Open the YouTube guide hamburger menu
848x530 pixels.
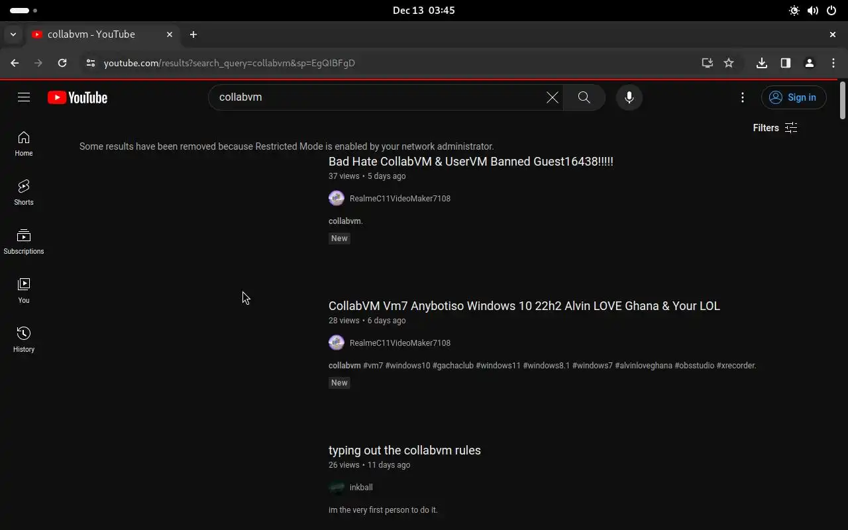24,97
